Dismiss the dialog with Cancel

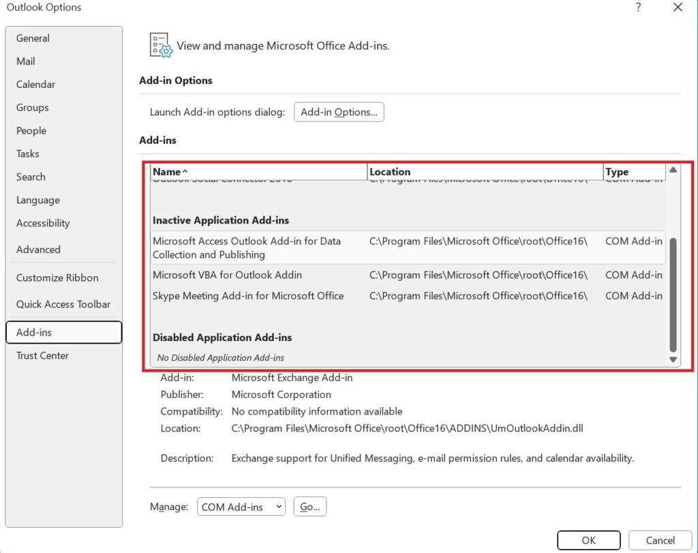(x=659, y=540)
